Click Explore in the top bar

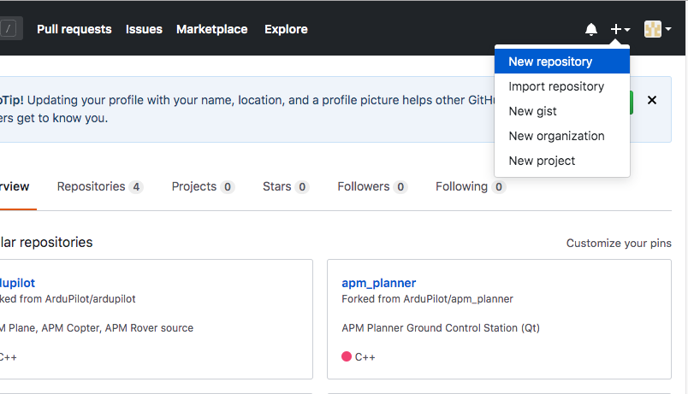click(286, 29)
